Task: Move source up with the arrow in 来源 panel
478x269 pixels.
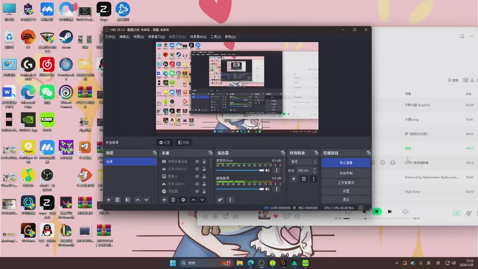Action: coord(193,200)
